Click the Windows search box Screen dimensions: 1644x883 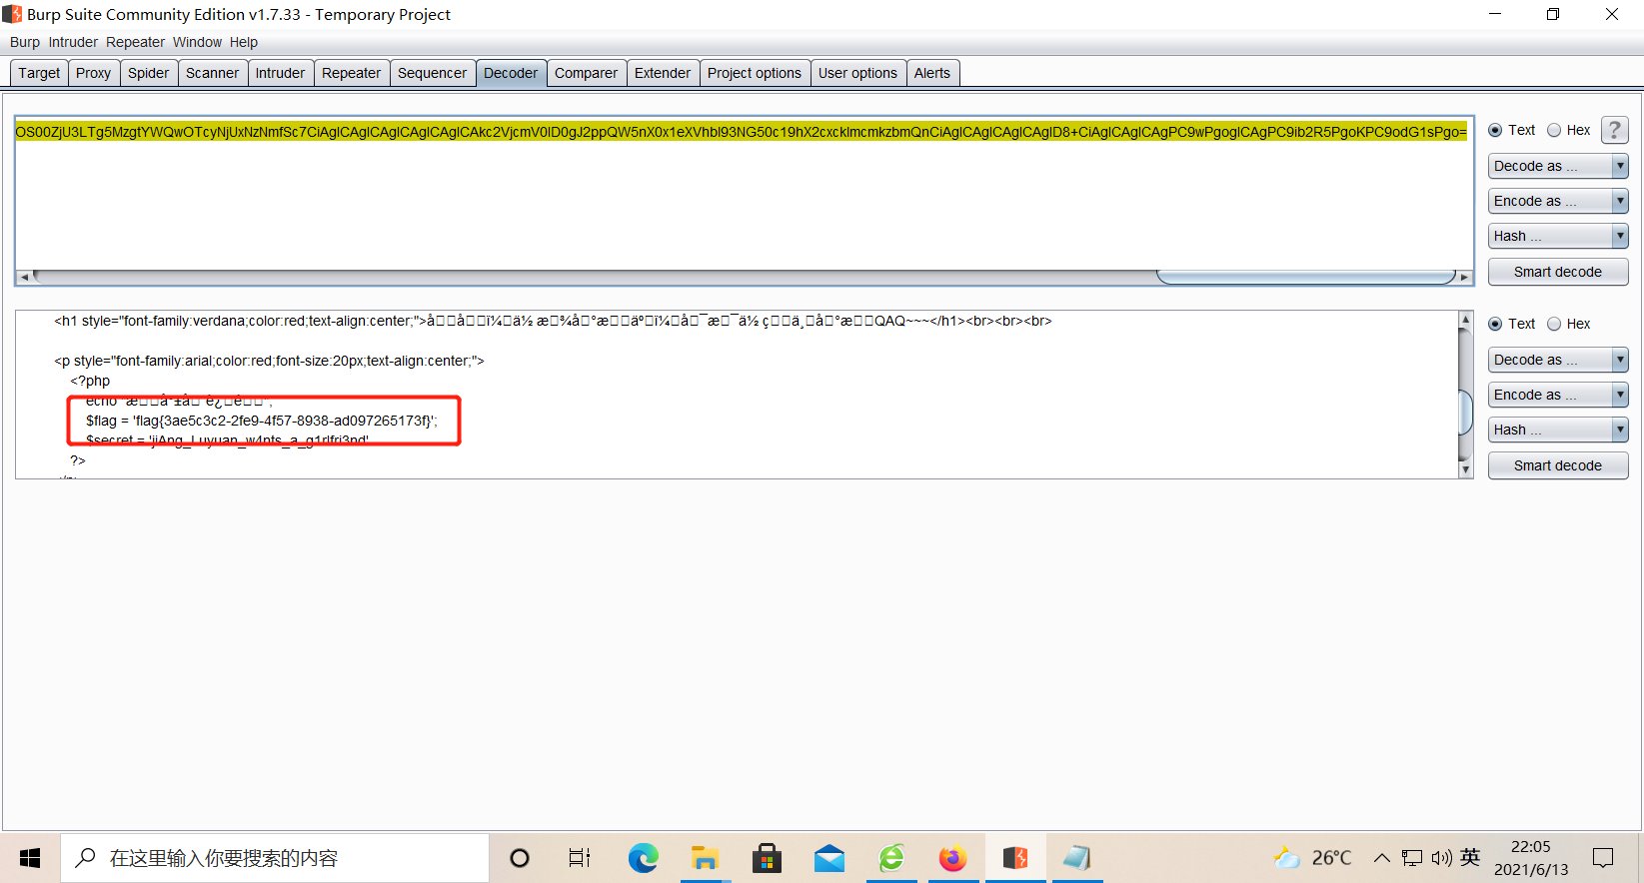[275, 858]
